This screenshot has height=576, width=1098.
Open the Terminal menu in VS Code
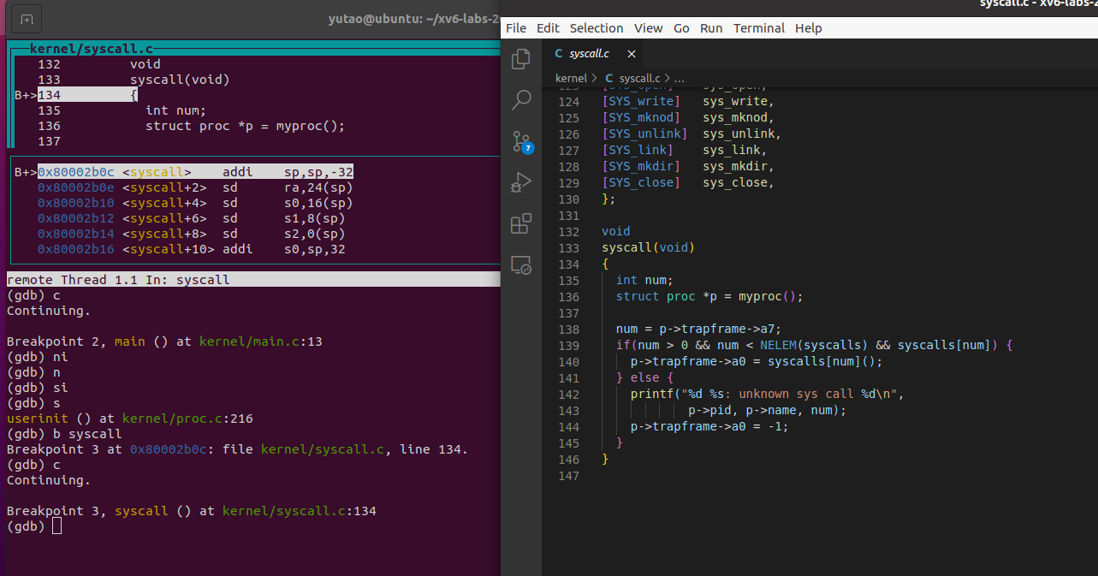[x=759, y=28]
